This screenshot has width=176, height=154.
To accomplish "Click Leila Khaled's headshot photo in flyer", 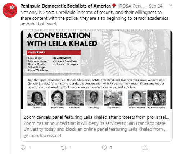I will point(37,98).
